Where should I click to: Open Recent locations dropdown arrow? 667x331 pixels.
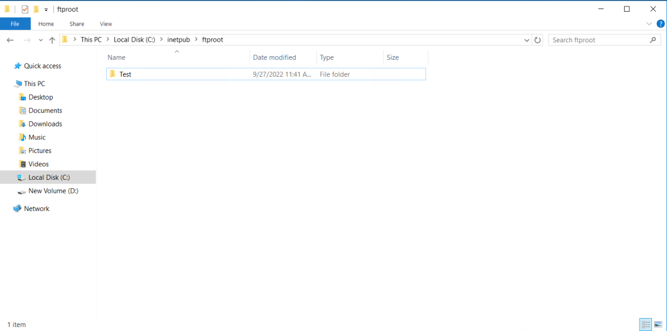coord(40,40)
